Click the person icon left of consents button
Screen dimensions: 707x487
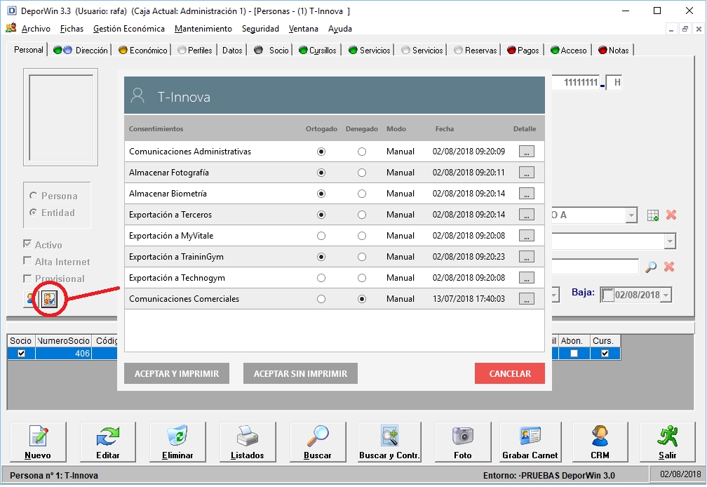30,298
